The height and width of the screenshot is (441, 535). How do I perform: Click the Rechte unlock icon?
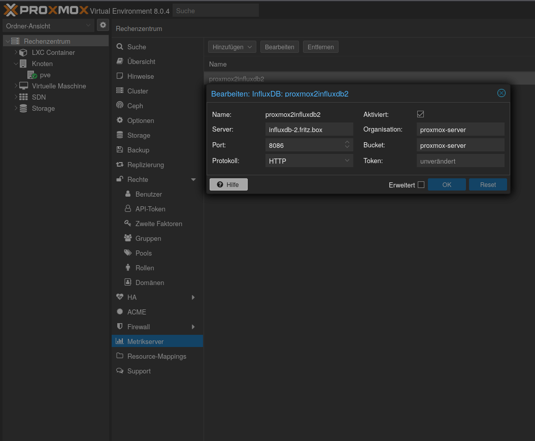(120, 179)
